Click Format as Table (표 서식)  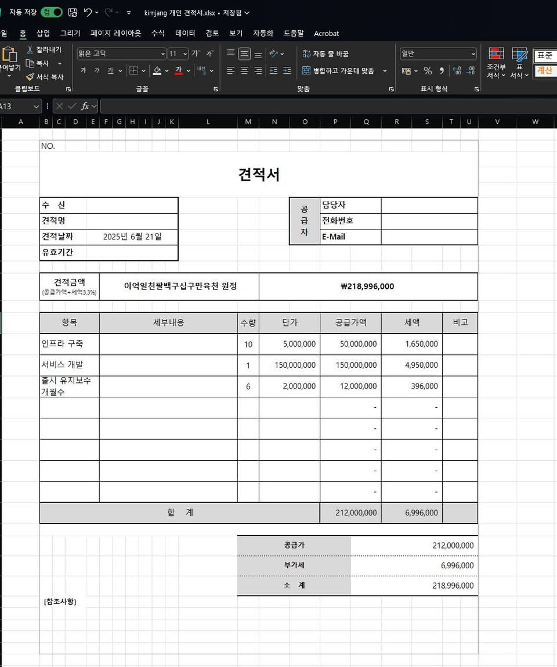(519, 61)
